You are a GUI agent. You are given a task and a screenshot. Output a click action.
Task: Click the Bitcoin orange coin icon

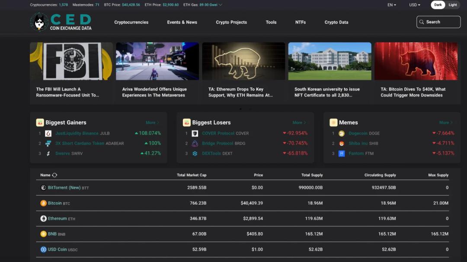click(44, 203)
